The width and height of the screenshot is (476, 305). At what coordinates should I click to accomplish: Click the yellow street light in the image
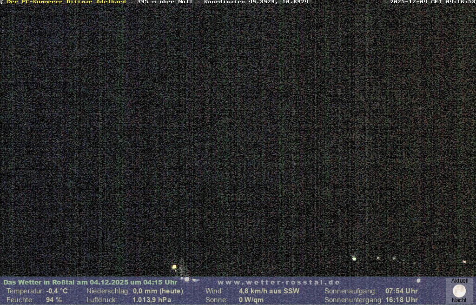click(x=174, y=267)
